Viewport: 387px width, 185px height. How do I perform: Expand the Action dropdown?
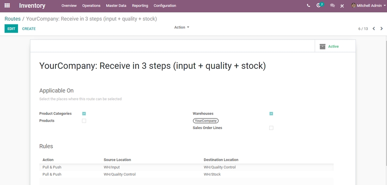click(181, 28)
